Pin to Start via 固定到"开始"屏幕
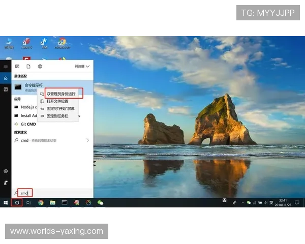 (x=60, y=108)
